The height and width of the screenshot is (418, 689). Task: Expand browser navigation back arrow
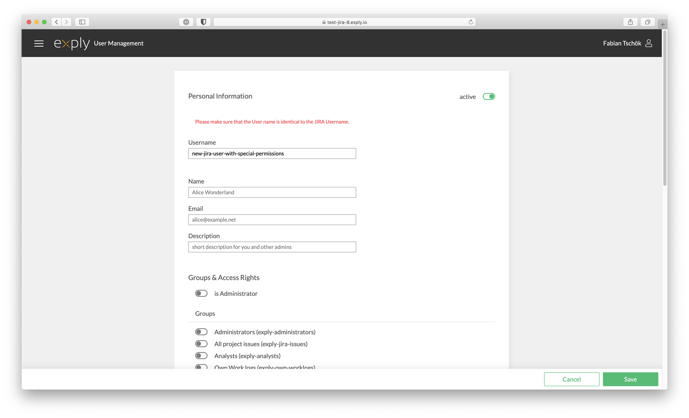click(56, 22)
